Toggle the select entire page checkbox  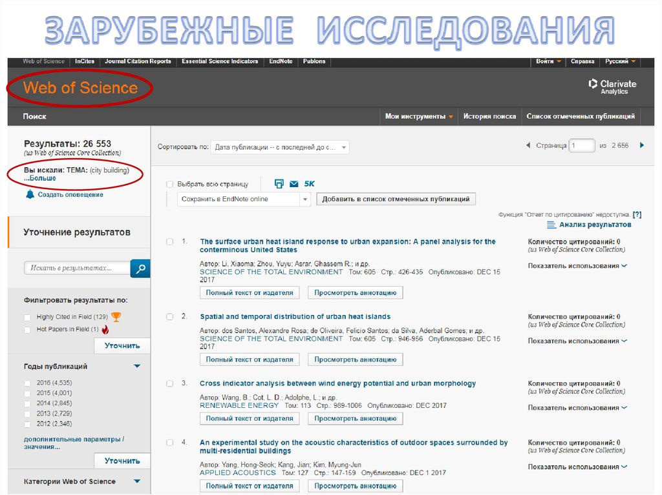tap(169, 184)
